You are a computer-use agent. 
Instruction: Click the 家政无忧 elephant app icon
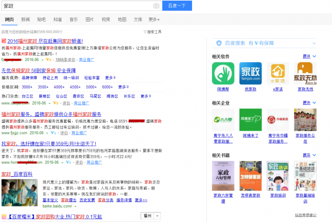pyautogui.click(x=305, y=73)
